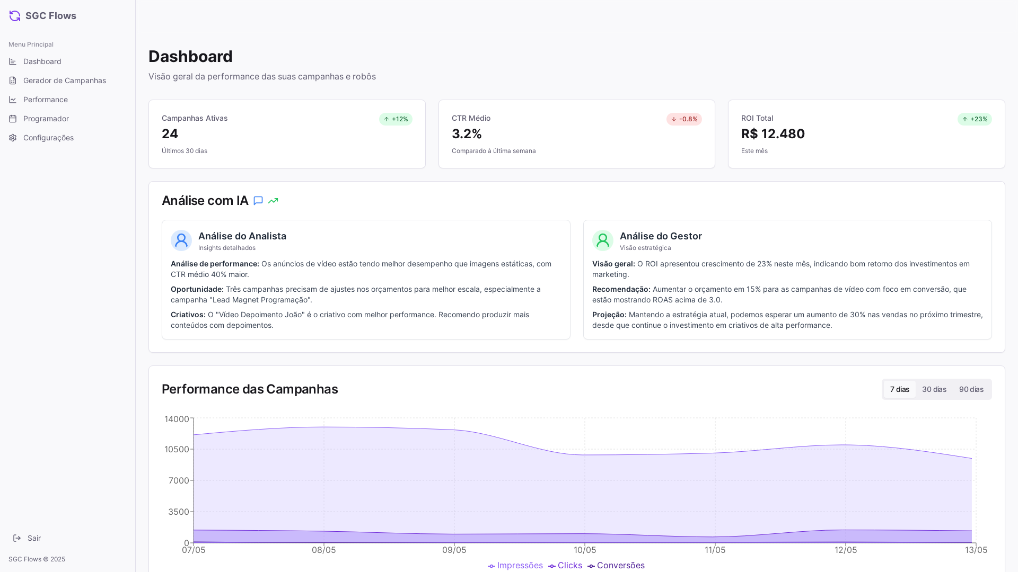Click the Análise do Gestor avatar icon
Viewport: 1018px width, 572px height.
[x=603, y=240]
